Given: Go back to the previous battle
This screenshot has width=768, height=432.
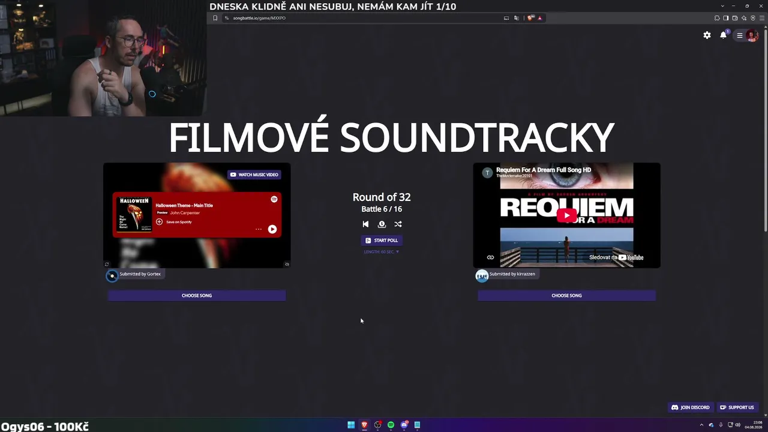Looking at the screenshot, I should [x=365, y=224].
